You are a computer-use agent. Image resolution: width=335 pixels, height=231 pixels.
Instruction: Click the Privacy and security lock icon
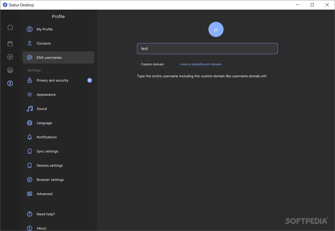click(x=30, y=80)
